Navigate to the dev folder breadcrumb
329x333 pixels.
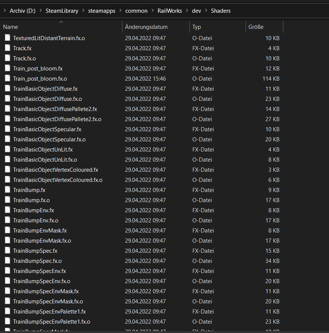point(197,11)
